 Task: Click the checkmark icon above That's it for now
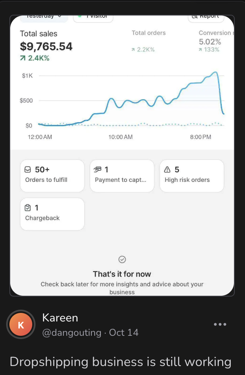[122, 259]
